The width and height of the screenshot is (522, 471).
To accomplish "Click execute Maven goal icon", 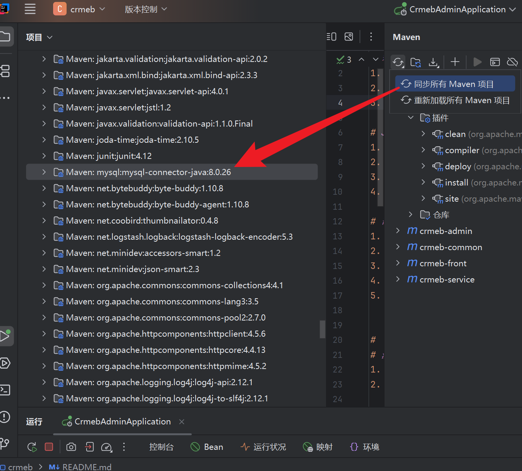I will pyautogui.click(x=495, y=62).
